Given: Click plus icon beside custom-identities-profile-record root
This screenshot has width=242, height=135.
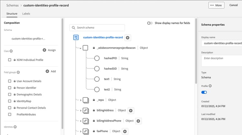Looking at the screenshot, I should tap(128, 38).
